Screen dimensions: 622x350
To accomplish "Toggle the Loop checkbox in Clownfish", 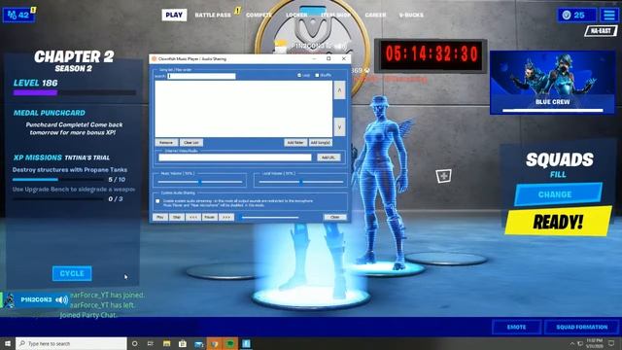I will [299, 75].
